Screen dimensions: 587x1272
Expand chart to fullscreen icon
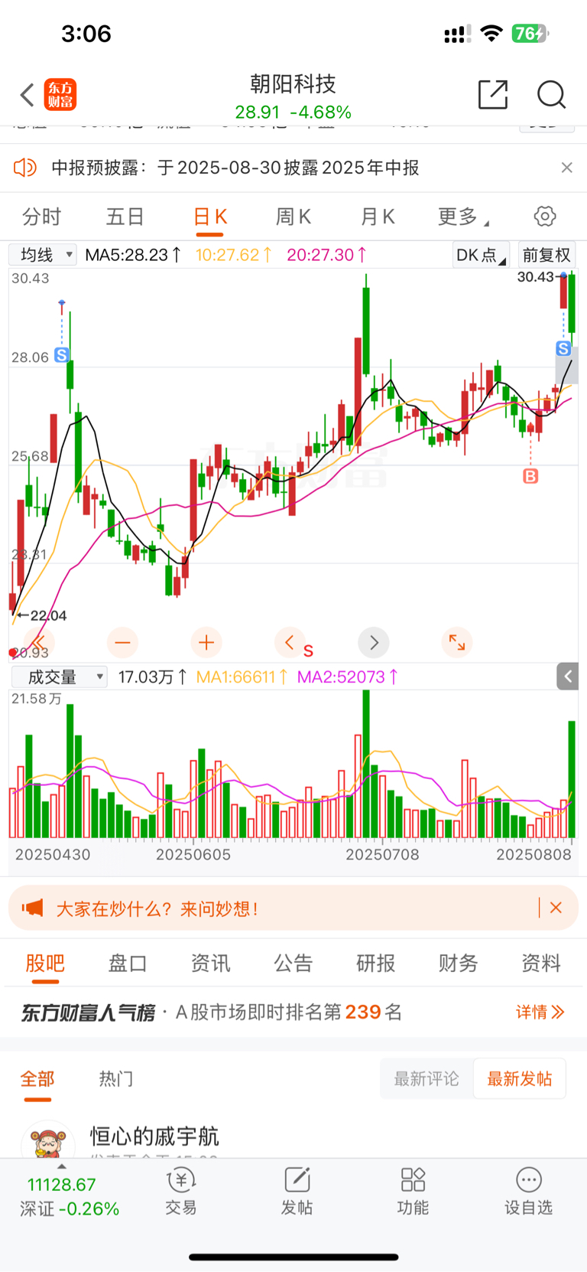click(457, 643)
